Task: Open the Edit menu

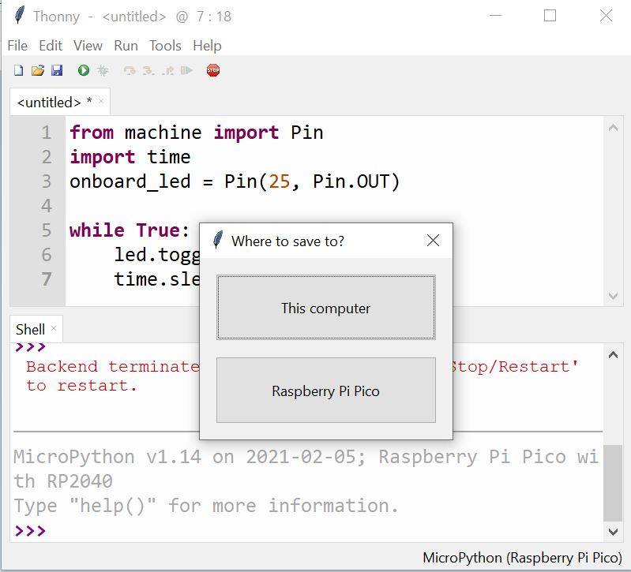Action: [x=51, y=46]
